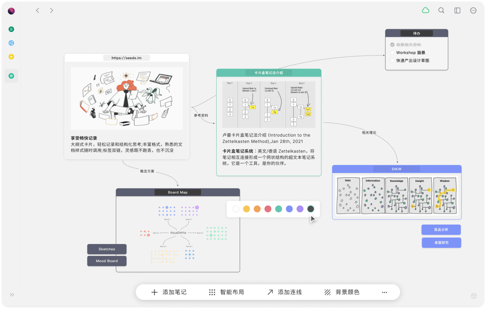Screen dimensions: 486x309
Task: Open more tools via the ellipsis in toolbar
Action: pyautogui.click(x=384, y=292)
